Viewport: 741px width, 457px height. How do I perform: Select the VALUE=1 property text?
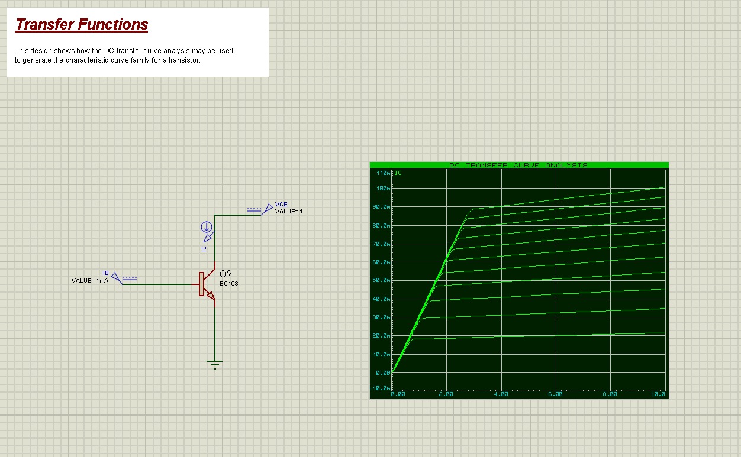tap(289, 211)
